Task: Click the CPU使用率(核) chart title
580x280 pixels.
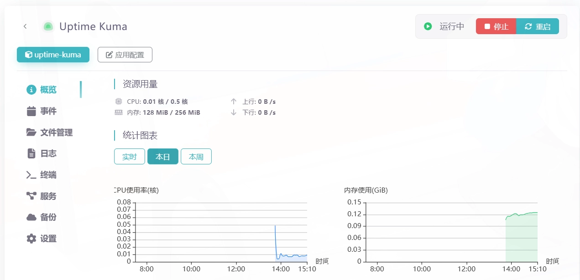Action: coord(136,190)
